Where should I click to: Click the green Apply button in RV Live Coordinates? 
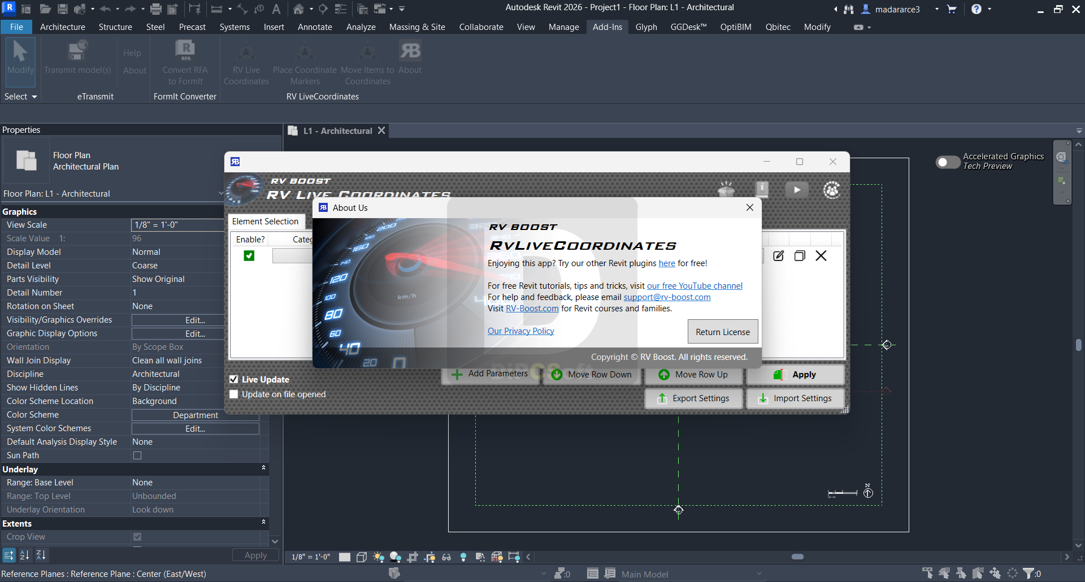pos(795,375)
